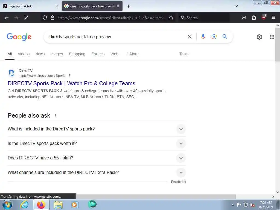Open the Firefox hamburger application menu
Image resolution: width=280 pixels, height=210 pixels.
(273, 17)
